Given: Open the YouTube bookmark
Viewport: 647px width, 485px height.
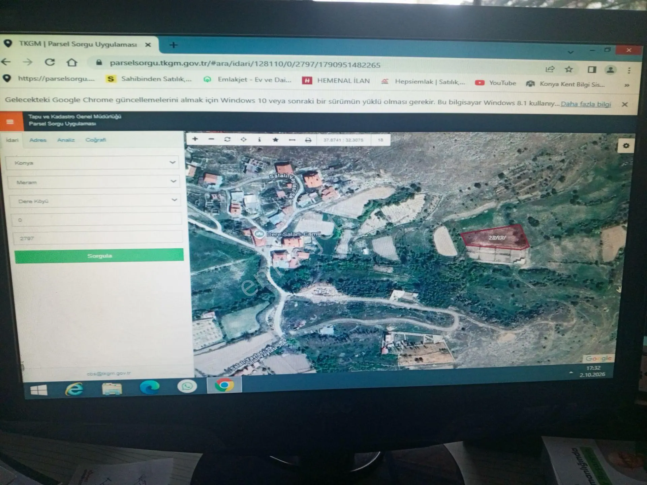Looking at the screenshot, I should [496, 83].
